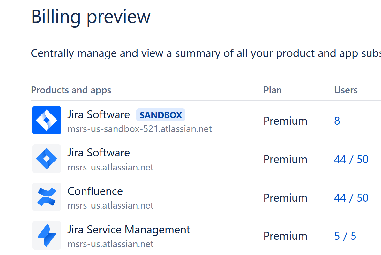Click the Jira Service Management lightning bolt logo
This screenshot has height=255, width=381.
[x=46, y=235]
